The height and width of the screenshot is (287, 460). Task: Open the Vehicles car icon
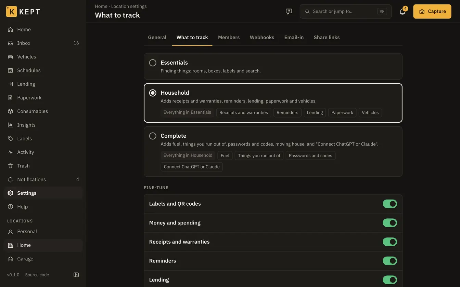[x=10, y=57]
